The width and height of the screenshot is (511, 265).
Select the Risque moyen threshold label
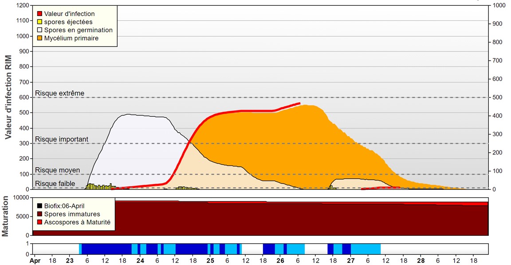pos(58,170)
